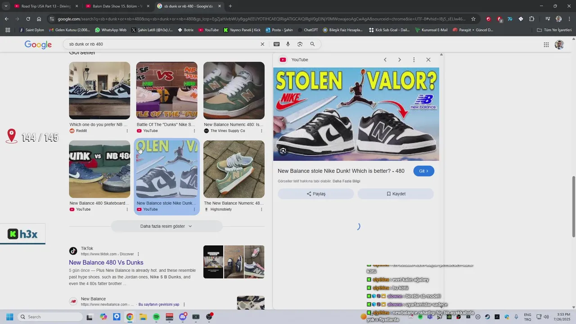
Task: Switch to the Road Trip USA Part 13 tab
Action: pyautogui.click(x=46, y=6)
